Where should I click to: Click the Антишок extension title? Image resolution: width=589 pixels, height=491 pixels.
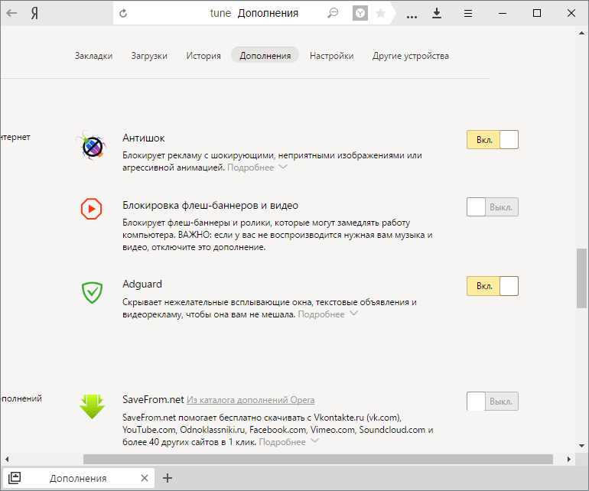(144, 138)
